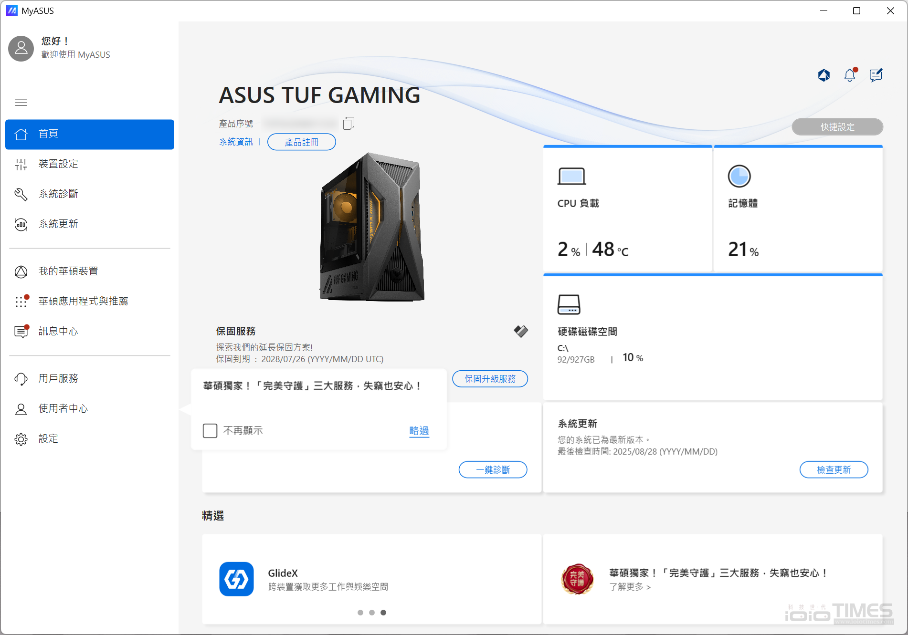Click the 一鍵診斷 button
This screenshot has height=635, width=908.
coord(493,470)
